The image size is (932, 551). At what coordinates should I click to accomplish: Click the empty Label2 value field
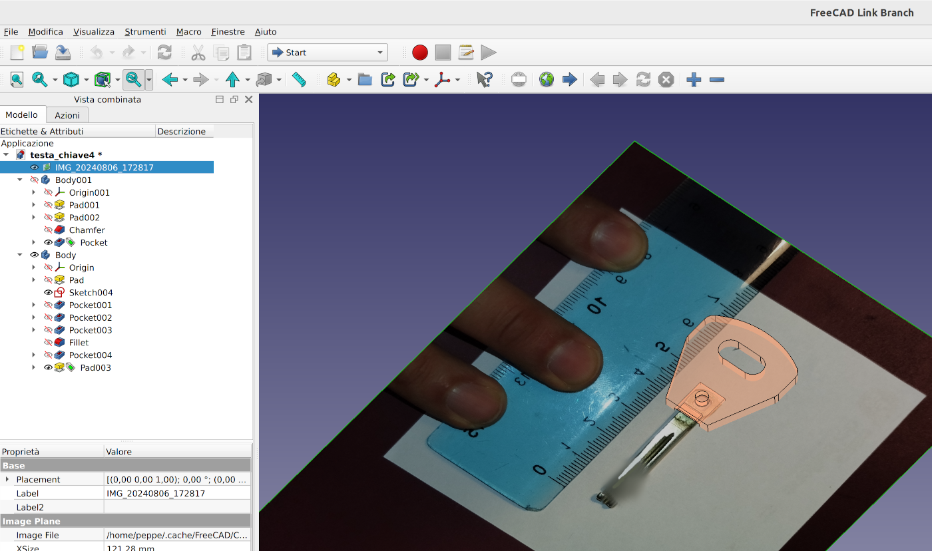point(178,508)
